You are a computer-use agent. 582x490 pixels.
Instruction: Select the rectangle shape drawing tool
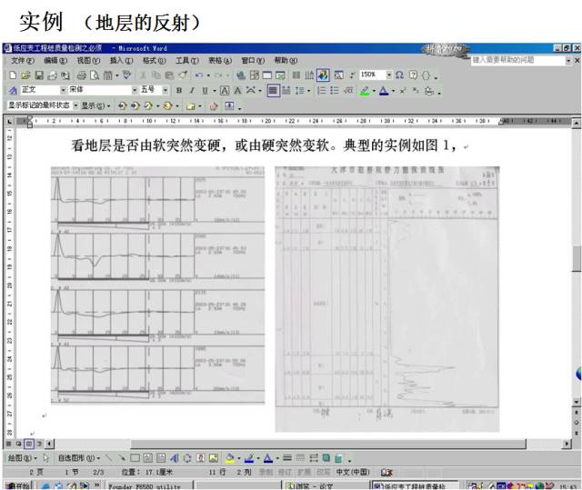[x=135, y=459]
